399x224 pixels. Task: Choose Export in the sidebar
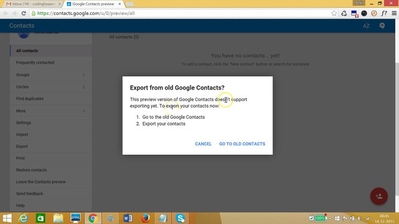click(x=51, y=146)
